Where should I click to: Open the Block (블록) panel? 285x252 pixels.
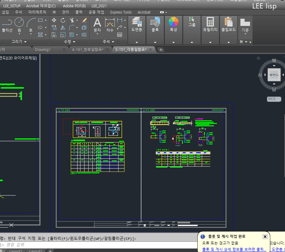pos(155,24)
